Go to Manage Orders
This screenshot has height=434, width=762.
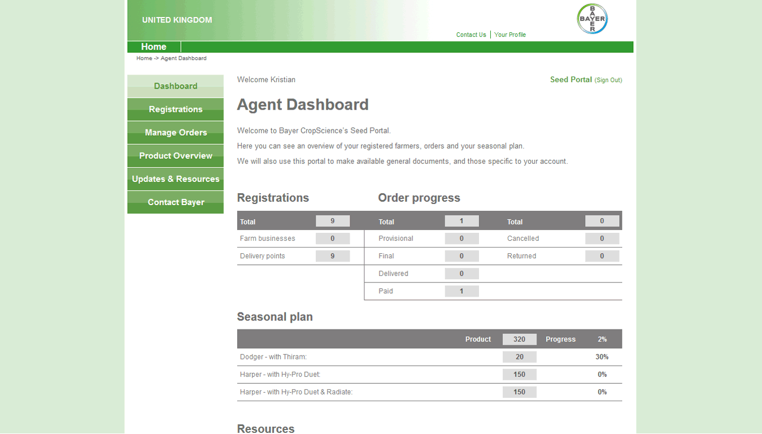pyautogui.click(x=176, y=132)
